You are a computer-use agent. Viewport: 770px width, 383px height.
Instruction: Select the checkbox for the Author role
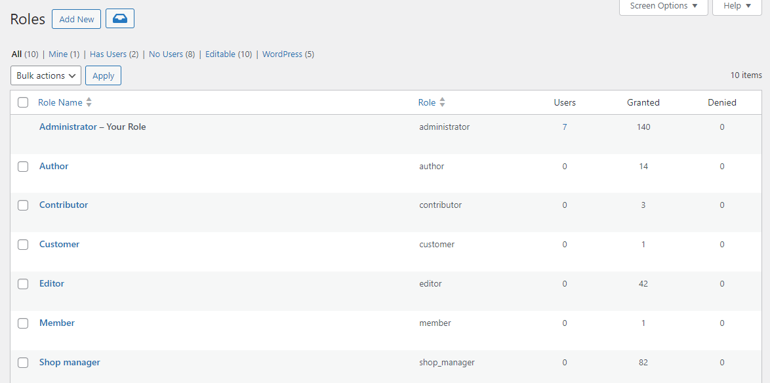[23, 166]
